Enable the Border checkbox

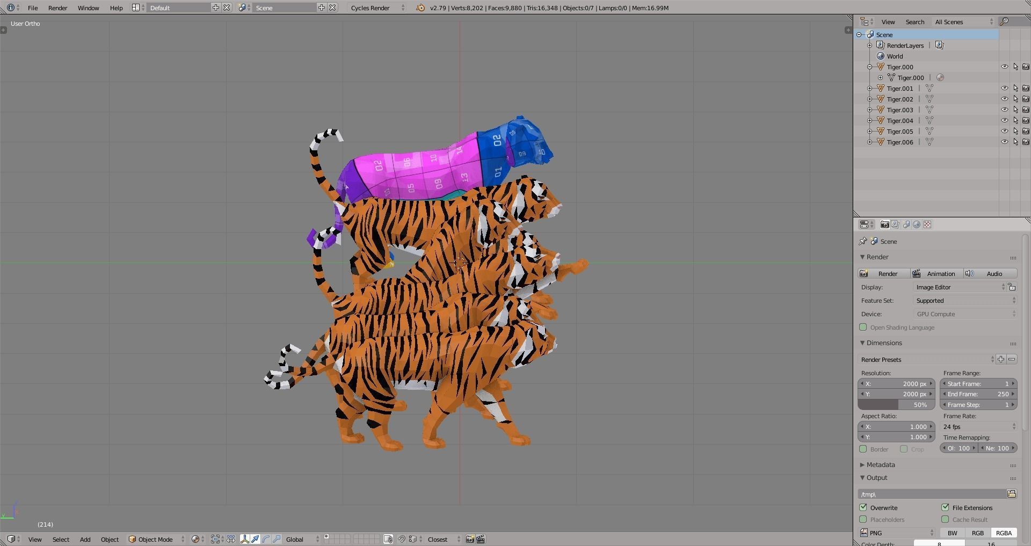(x=863, y=449)
